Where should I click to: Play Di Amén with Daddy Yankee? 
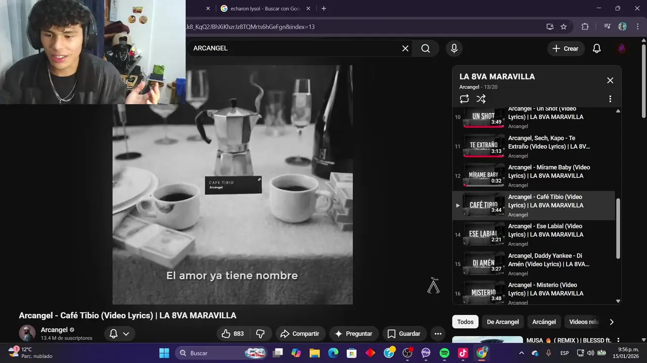[533, 264]
